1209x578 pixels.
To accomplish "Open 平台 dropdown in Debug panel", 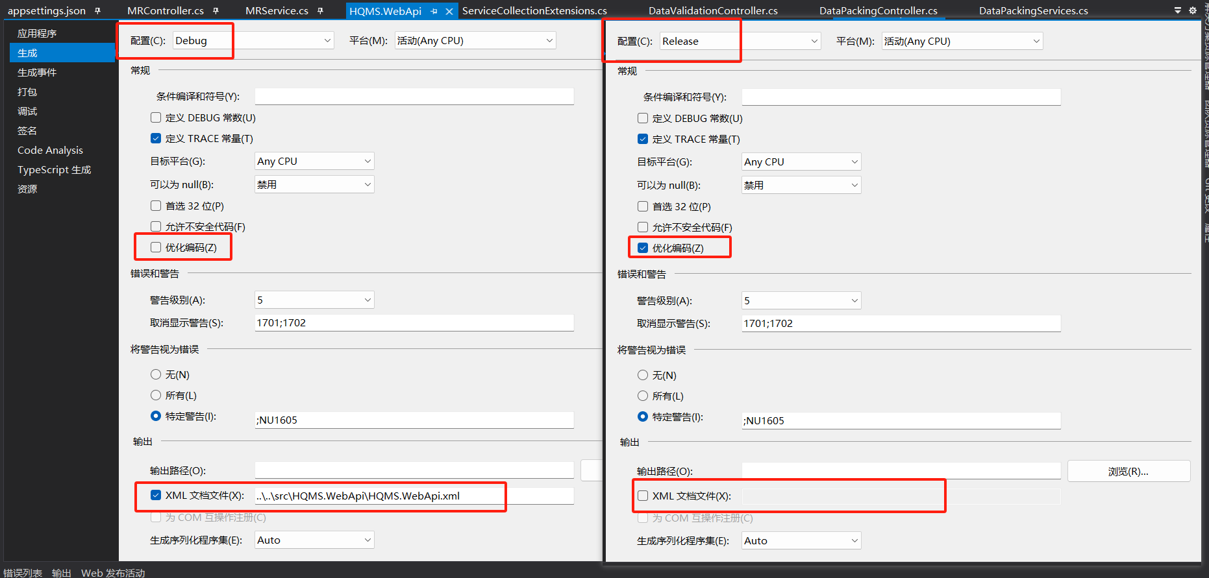I will pos(475,40).
